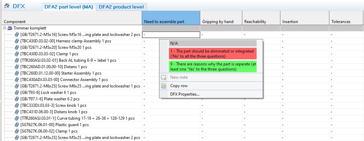The width and height of the screenshot is (364, 141).
Task: Select green option 9 part is separate
Action: pos(212,67)
